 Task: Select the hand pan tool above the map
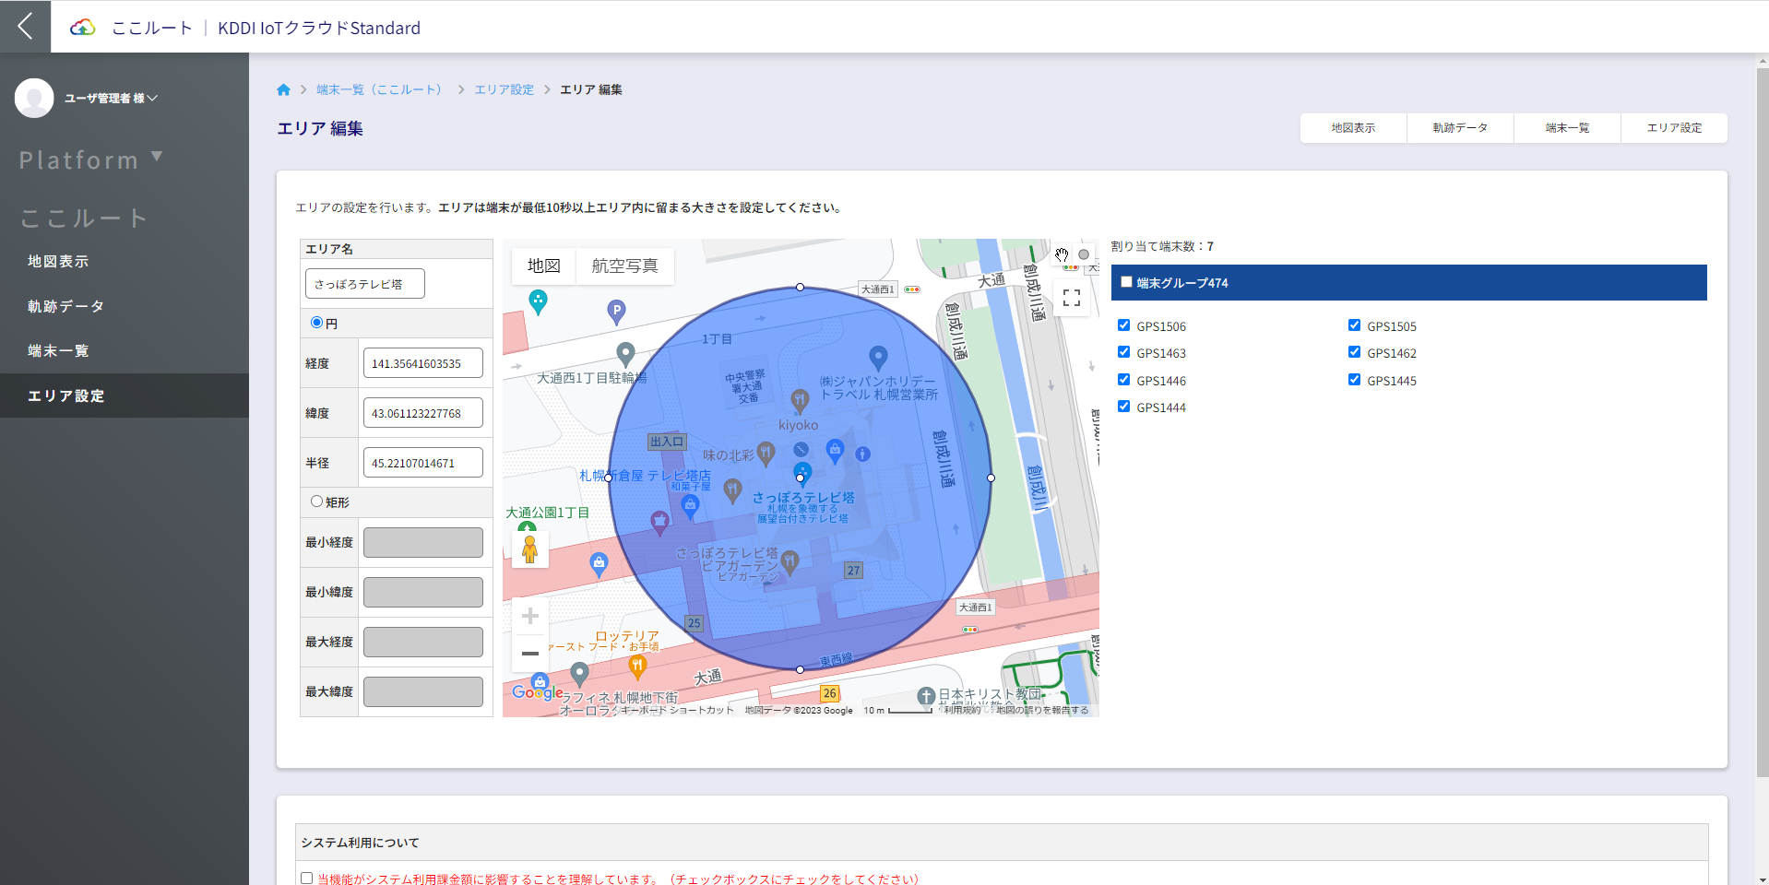pyautogui.click(x=1062, y=254)
